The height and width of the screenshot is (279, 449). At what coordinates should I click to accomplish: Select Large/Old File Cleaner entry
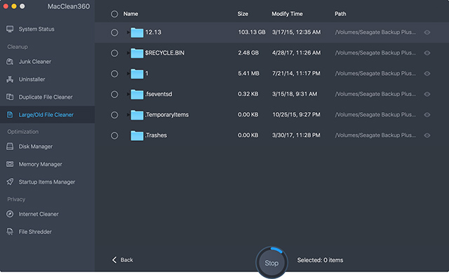click(x=46, y=115)
